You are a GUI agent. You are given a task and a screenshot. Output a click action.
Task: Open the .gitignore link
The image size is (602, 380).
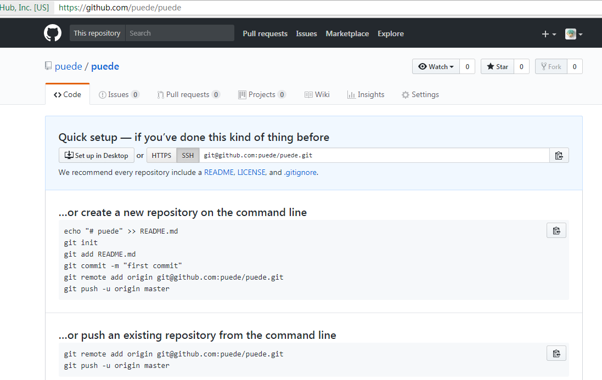[300, 172]
